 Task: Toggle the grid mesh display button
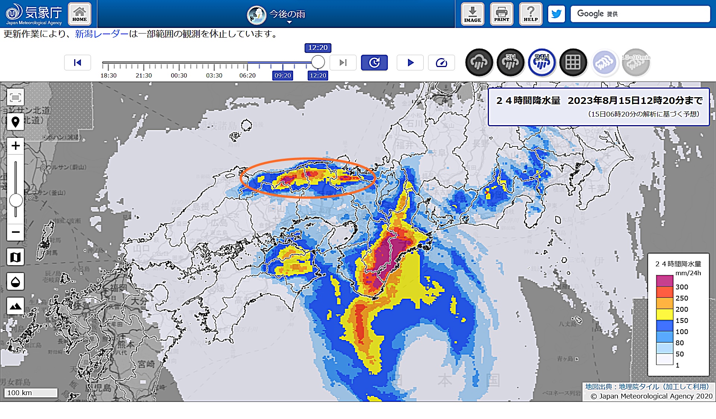pos(573,63)
